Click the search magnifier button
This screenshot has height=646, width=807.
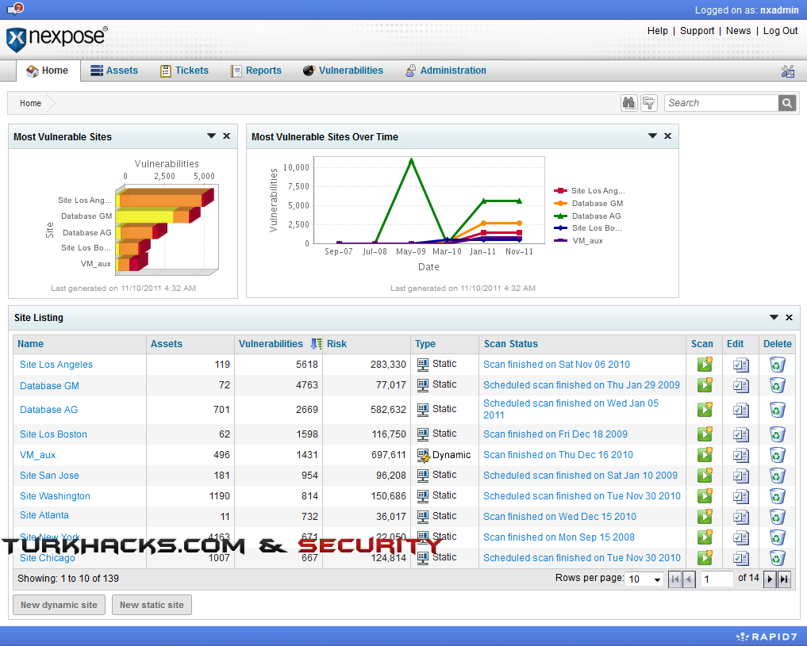(x=787, y=103)
